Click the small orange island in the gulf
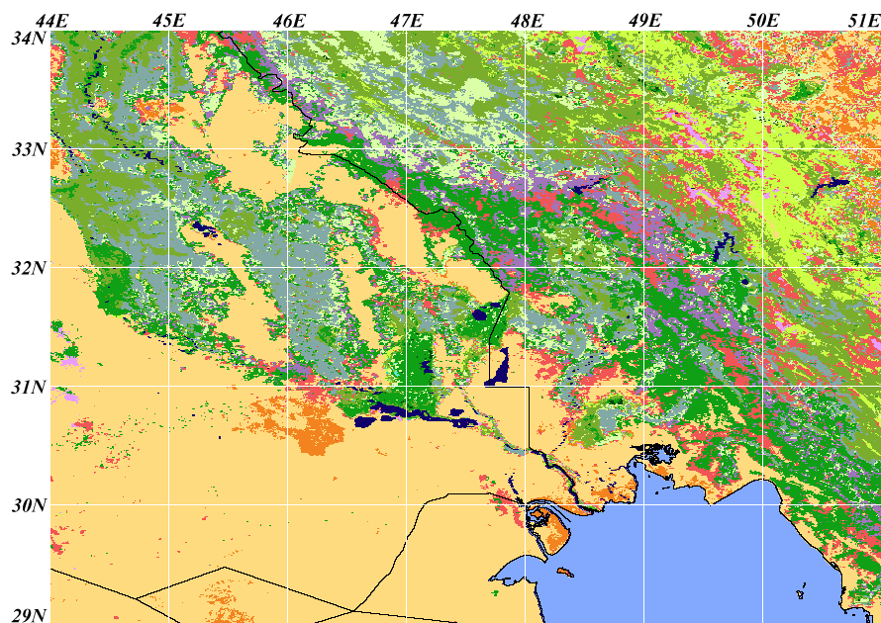 (565, 573)
